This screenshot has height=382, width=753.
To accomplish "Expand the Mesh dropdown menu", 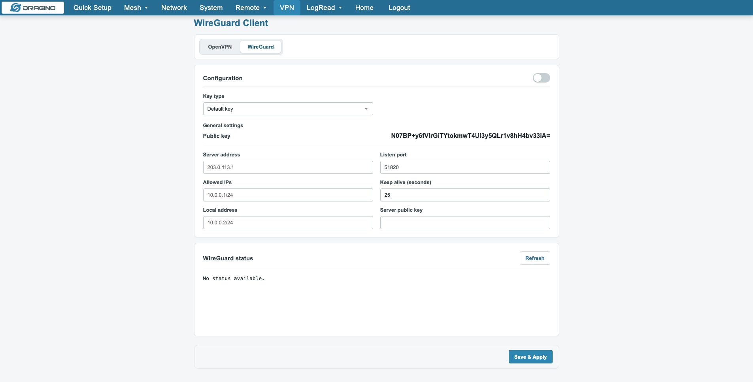I will (136, 8).
